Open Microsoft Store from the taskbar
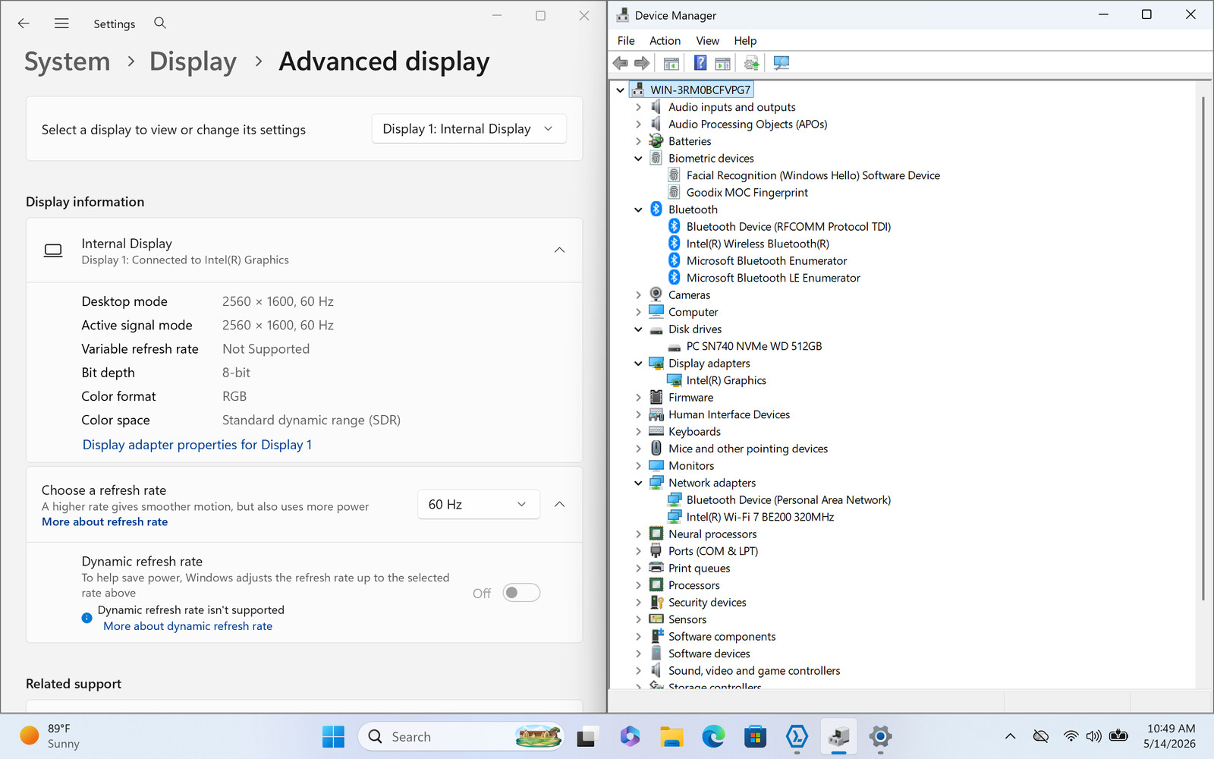This screenshot has width=1214, height=759. pos(755,736)
